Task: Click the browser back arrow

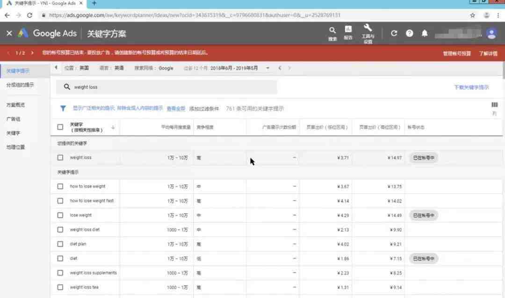Action: pos(7,15)
